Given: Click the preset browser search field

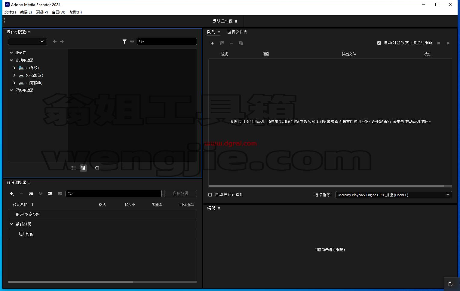Looking at the screenshot, I should tap(114, 193).
